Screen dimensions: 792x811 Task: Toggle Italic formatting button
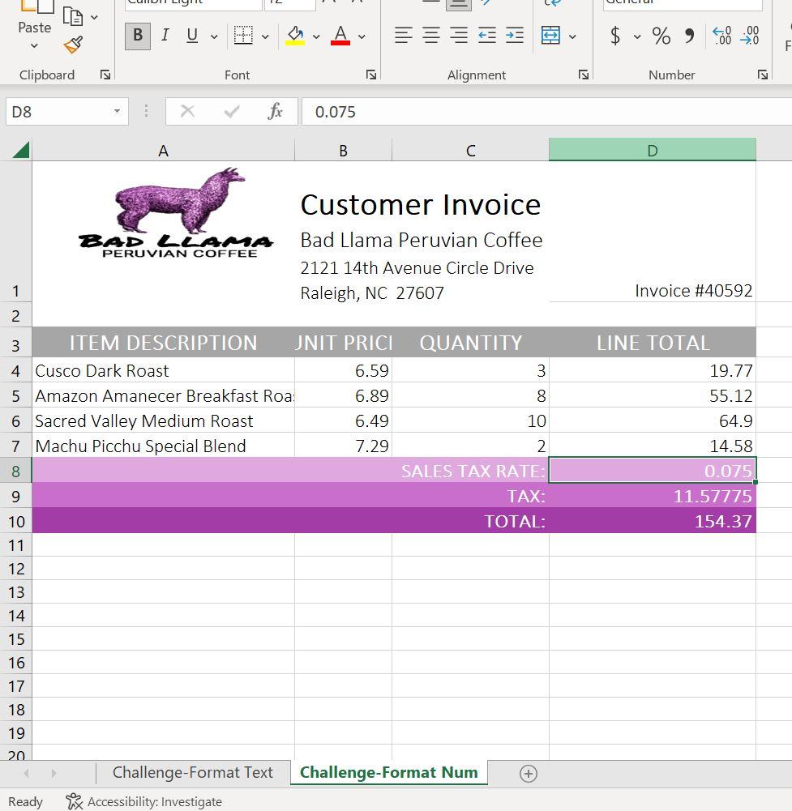(x=165, y=36)
